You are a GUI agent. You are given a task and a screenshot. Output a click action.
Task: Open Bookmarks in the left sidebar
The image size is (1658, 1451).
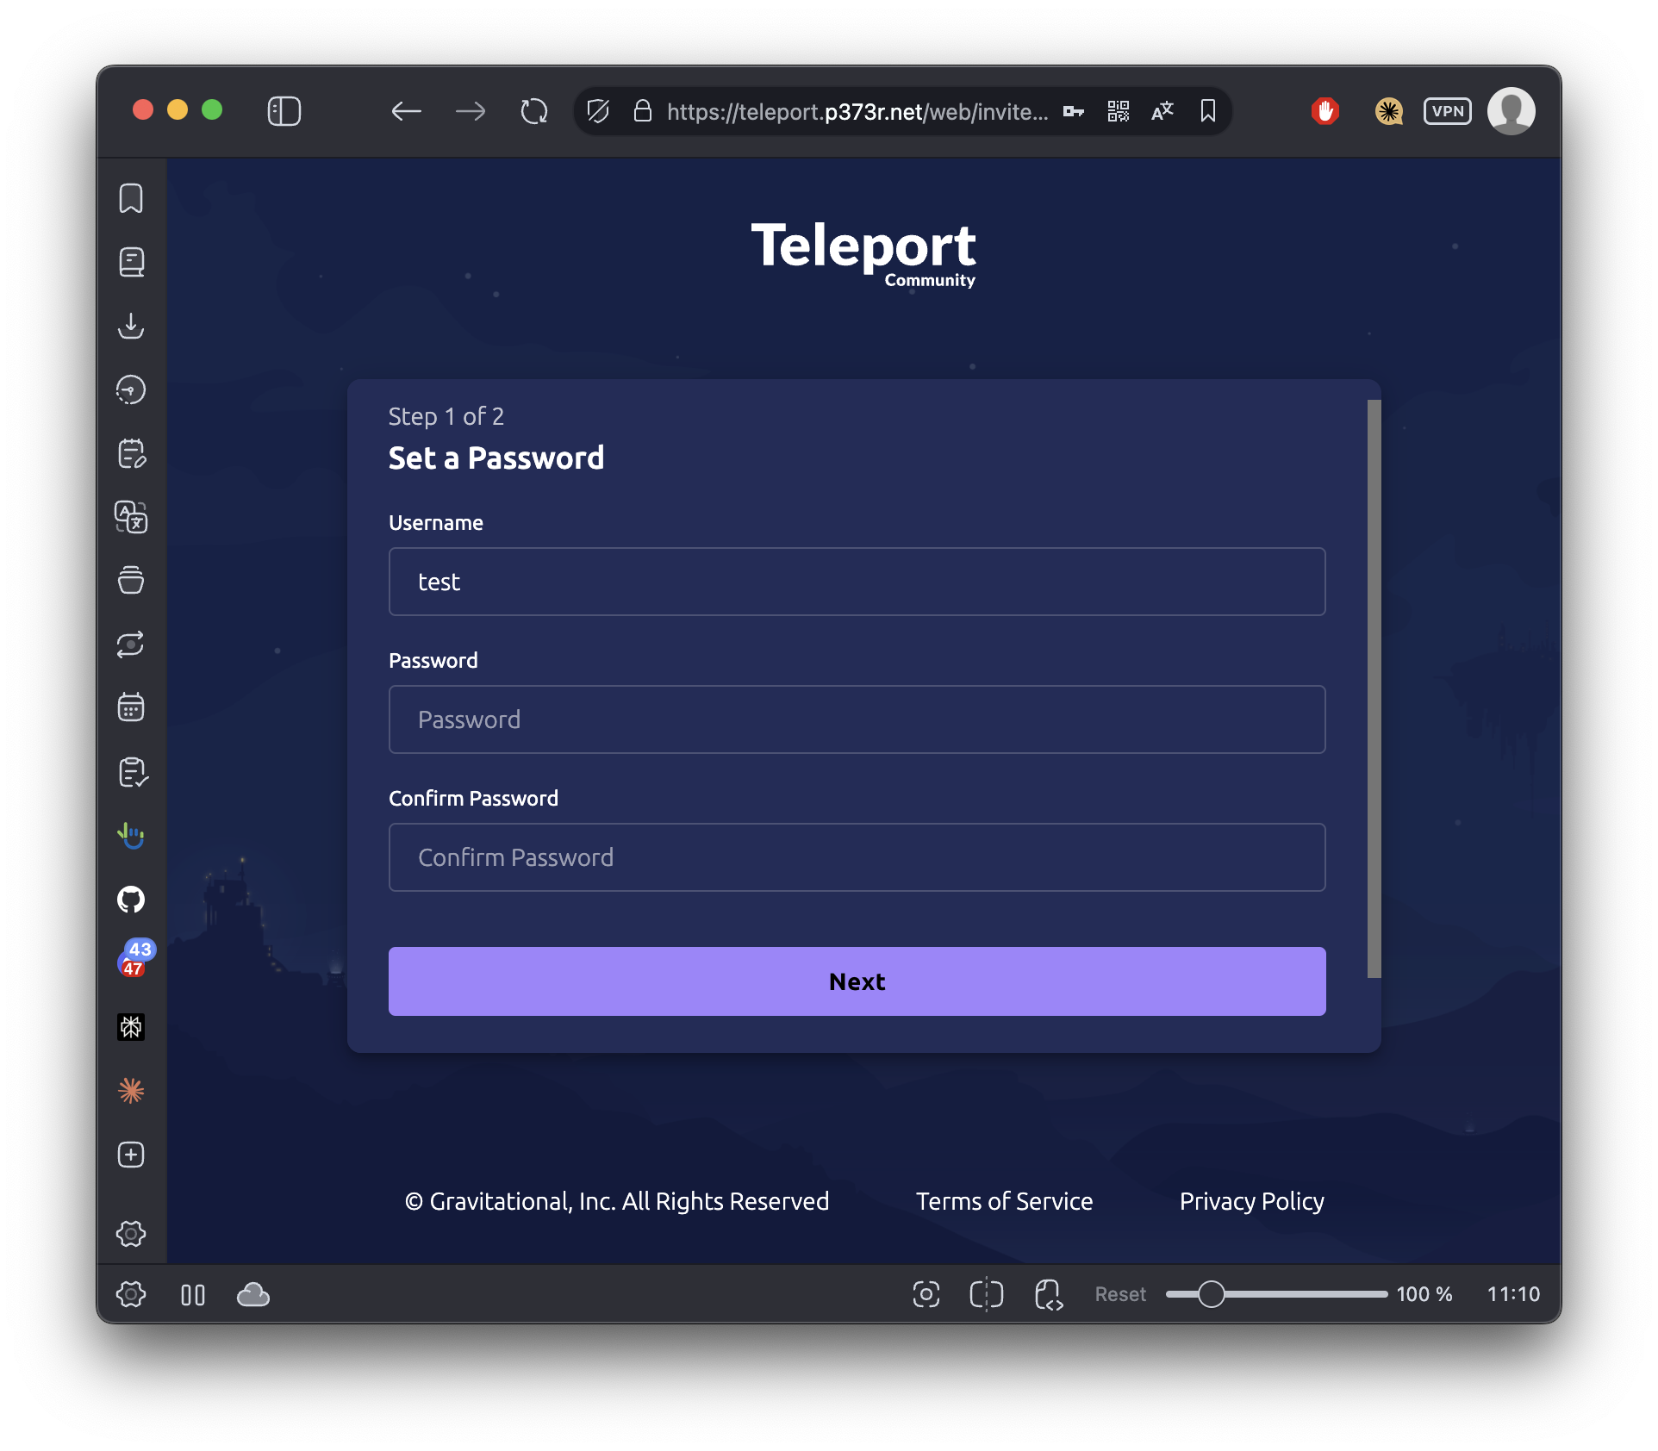click(x=131, y=198)
